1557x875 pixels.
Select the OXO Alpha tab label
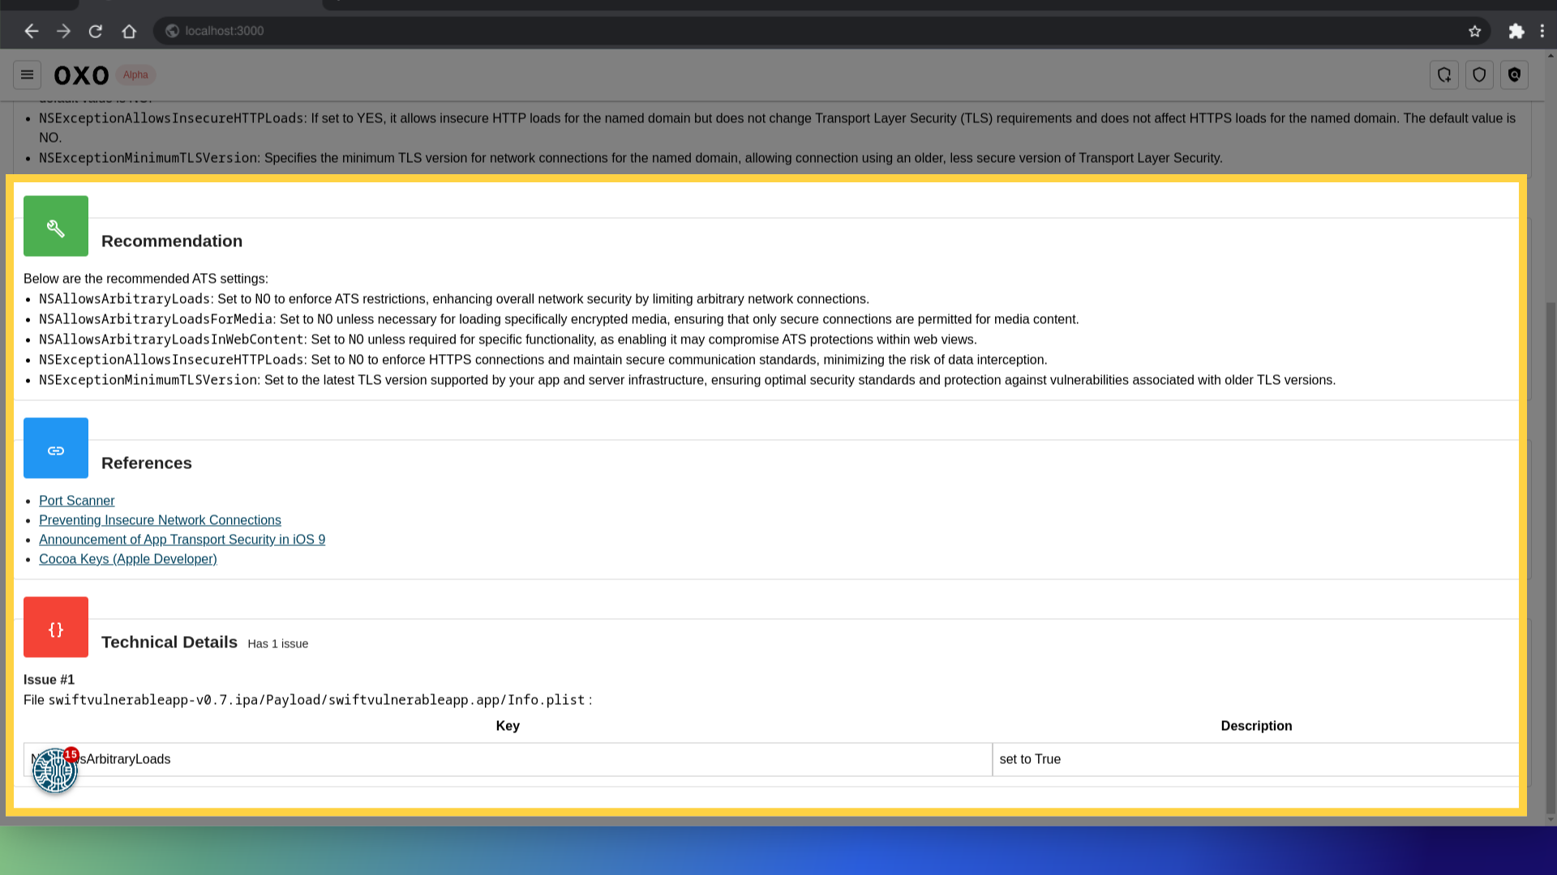pyautogui.click(x=104, y=75)
